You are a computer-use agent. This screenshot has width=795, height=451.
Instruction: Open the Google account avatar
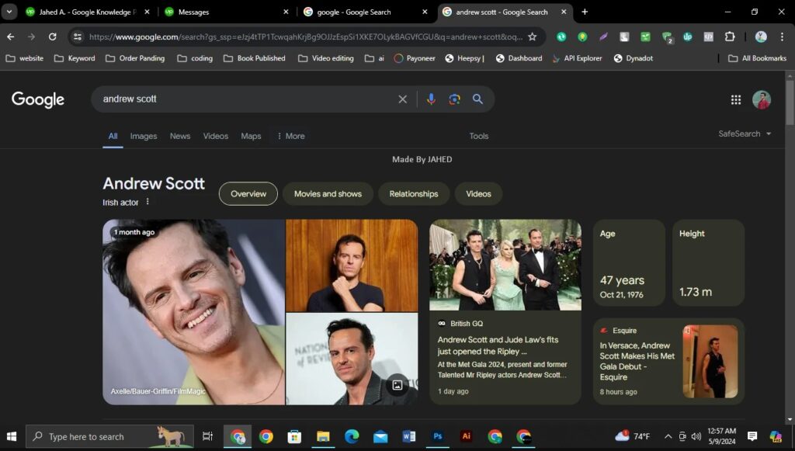coord(762,100)
